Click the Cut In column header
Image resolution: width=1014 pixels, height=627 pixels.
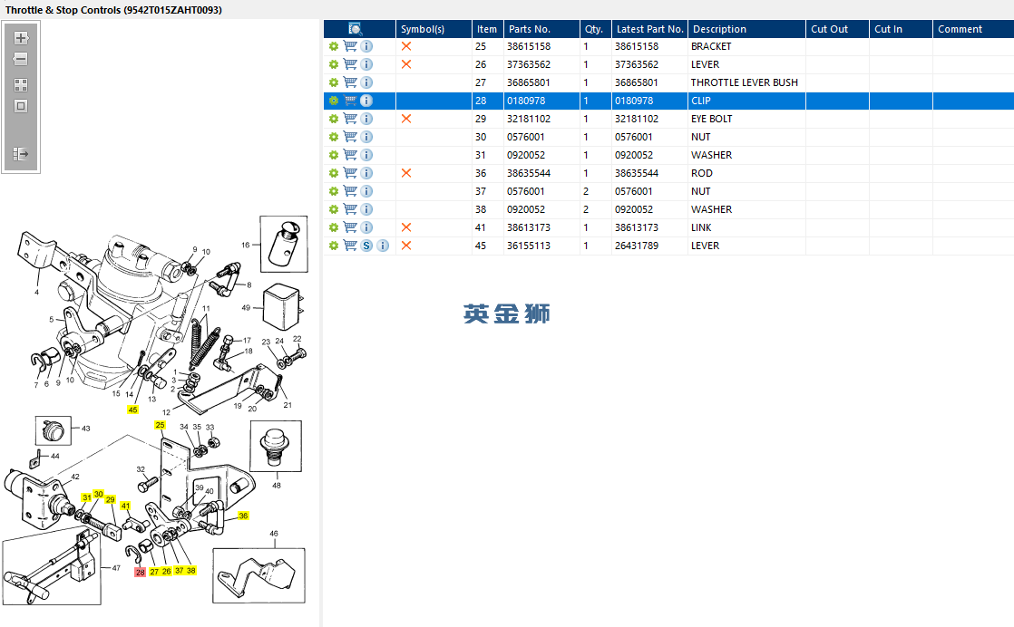[901, 29]
